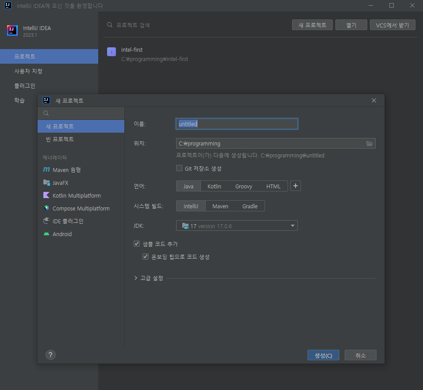The height and width of the screenshot is (390, 423).
Task: Select Kotlin as the language
Action: [214, 186]
